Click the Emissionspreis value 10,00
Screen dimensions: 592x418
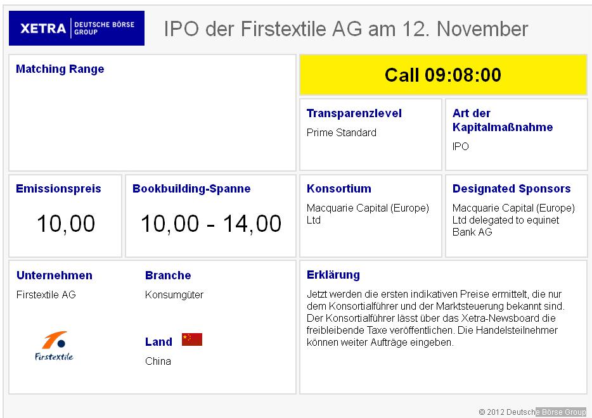click(x=66, y=224)
